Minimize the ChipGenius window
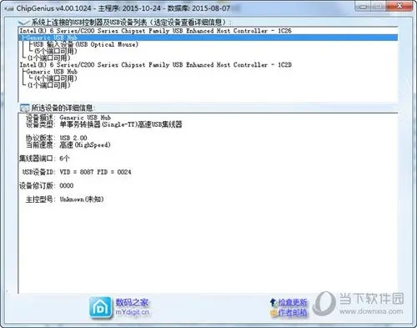 tap(363, 6)
